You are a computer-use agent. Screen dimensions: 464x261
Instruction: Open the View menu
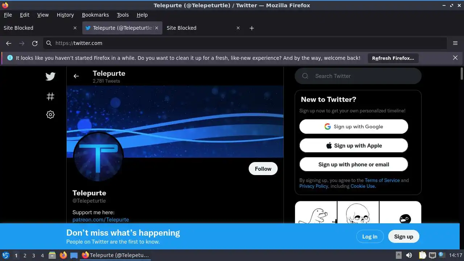click(43, 15)
